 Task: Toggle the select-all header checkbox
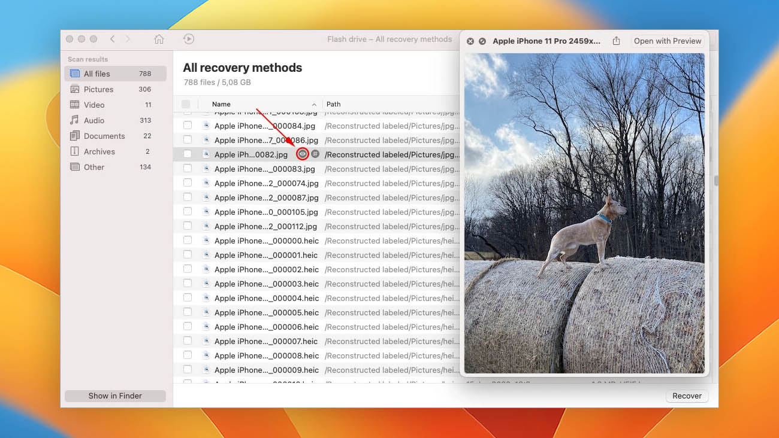tap(186, 104)
